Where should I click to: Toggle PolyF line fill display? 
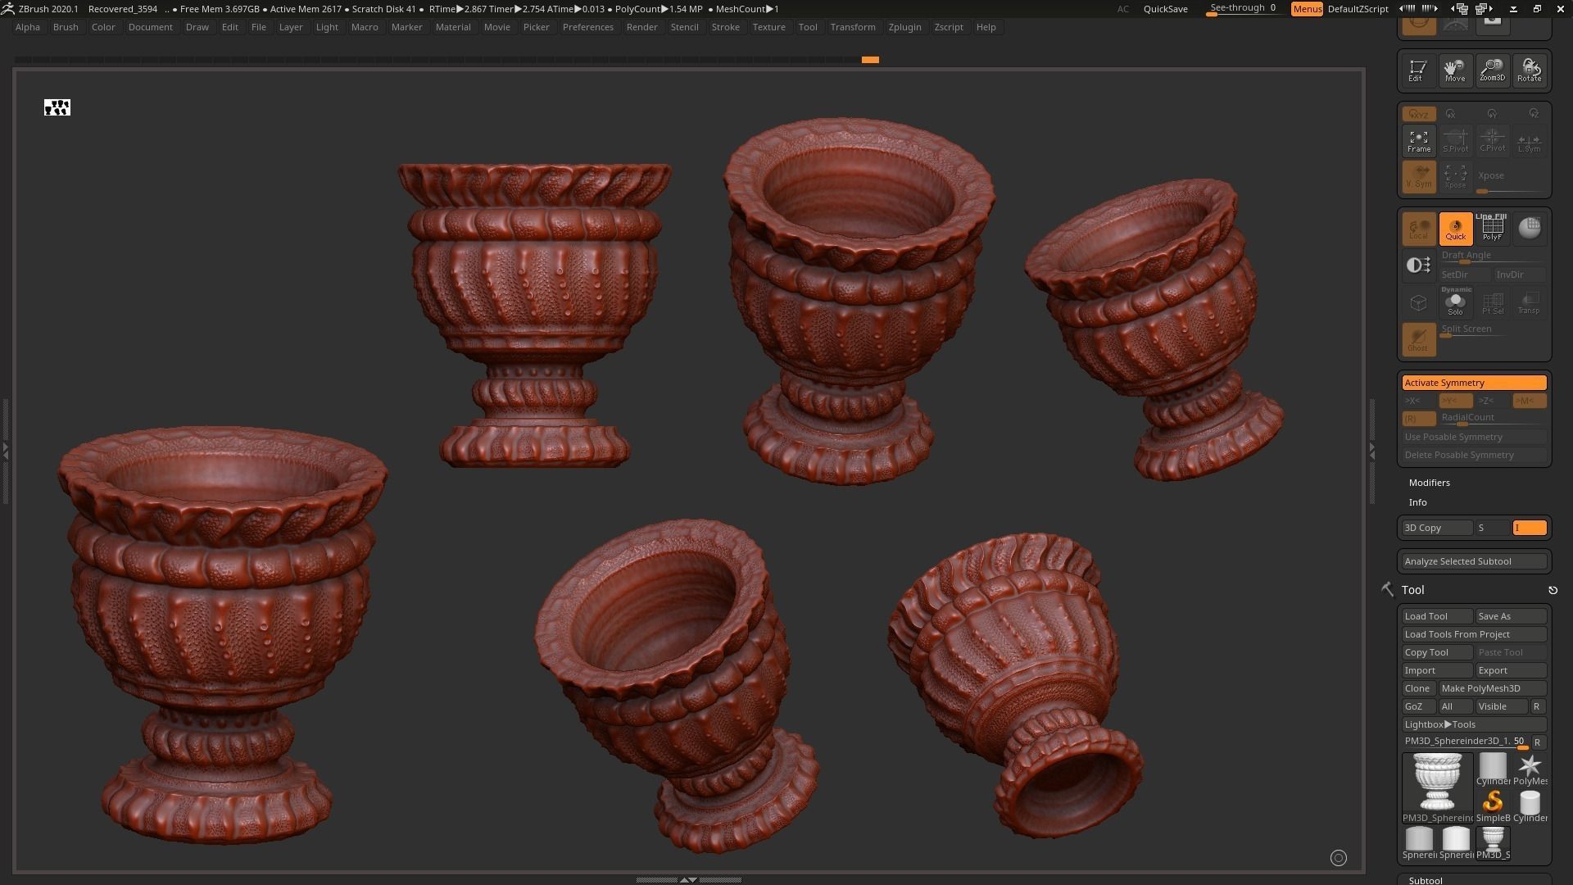1492,228
